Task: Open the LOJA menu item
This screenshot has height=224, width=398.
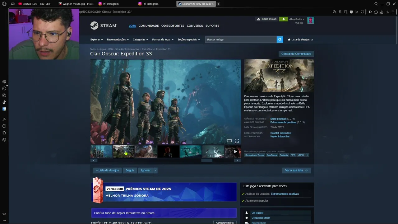Action: [132, 26]
